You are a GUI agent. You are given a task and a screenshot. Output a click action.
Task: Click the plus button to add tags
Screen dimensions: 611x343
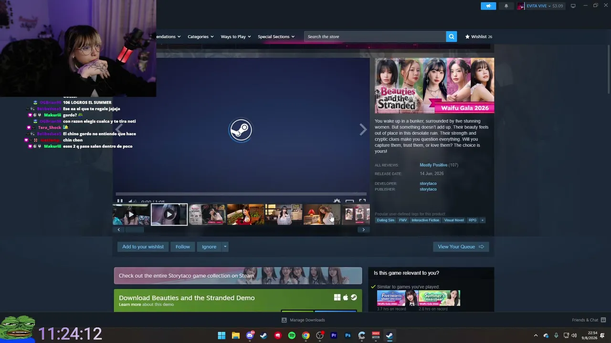[482, 220]
